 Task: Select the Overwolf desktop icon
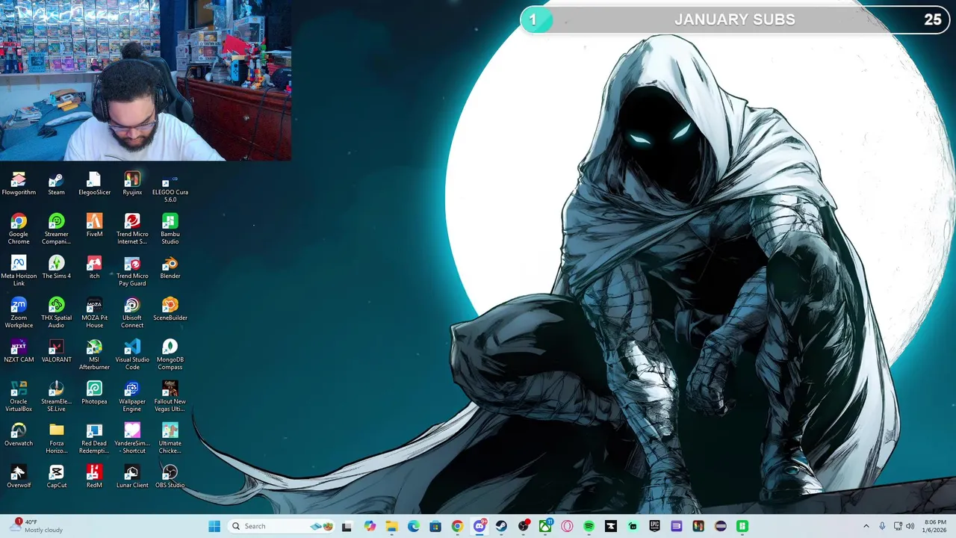pos(19,477)
